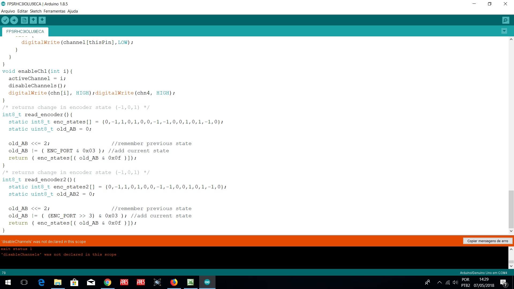Click the Open sketch up-arrow icon

(33, 20)
